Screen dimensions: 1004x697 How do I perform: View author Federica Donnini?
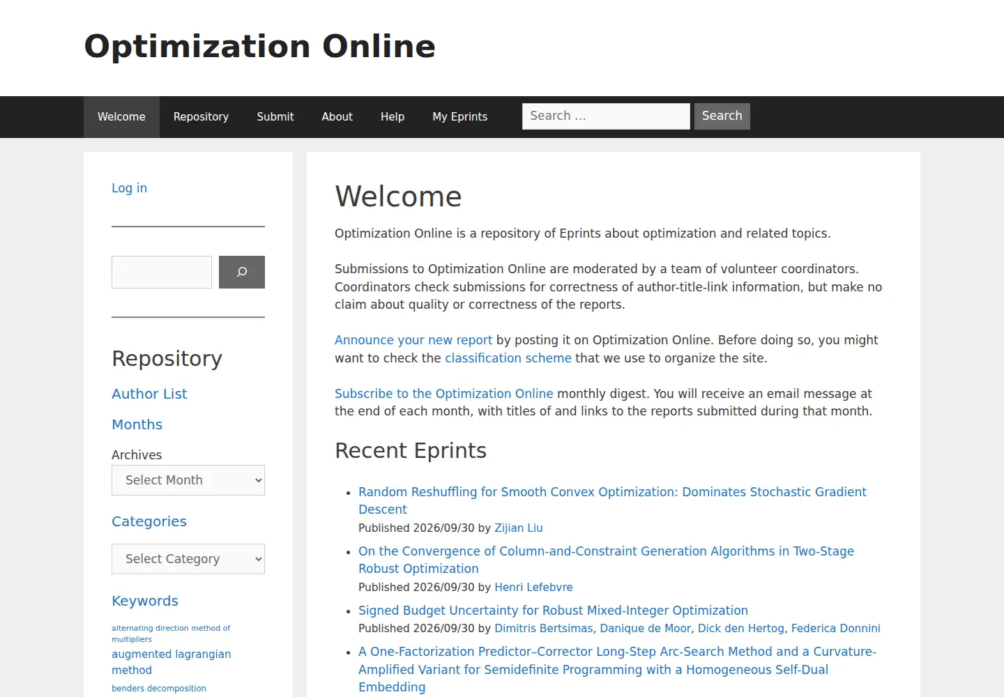tap(836, 629)
